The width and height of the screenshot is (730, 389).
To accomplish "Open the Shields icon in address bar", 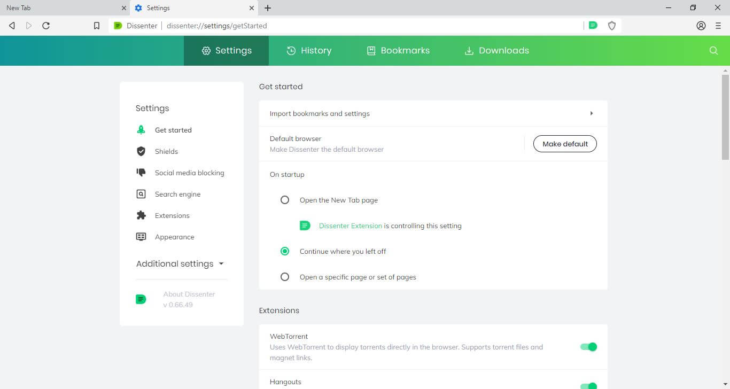I will [x=612, y=26].
